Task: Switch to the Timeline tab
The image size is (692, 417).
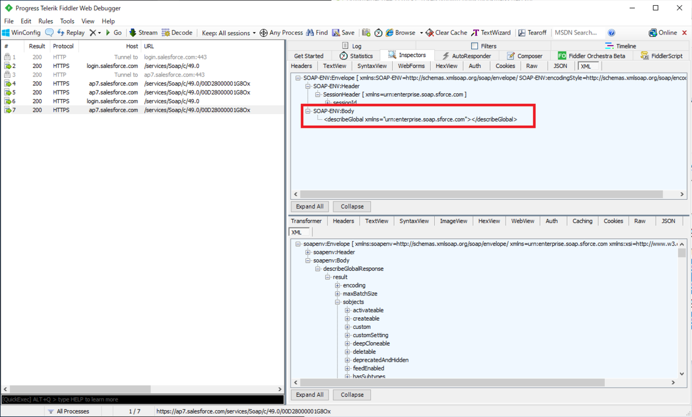Action: pos(620,46)
